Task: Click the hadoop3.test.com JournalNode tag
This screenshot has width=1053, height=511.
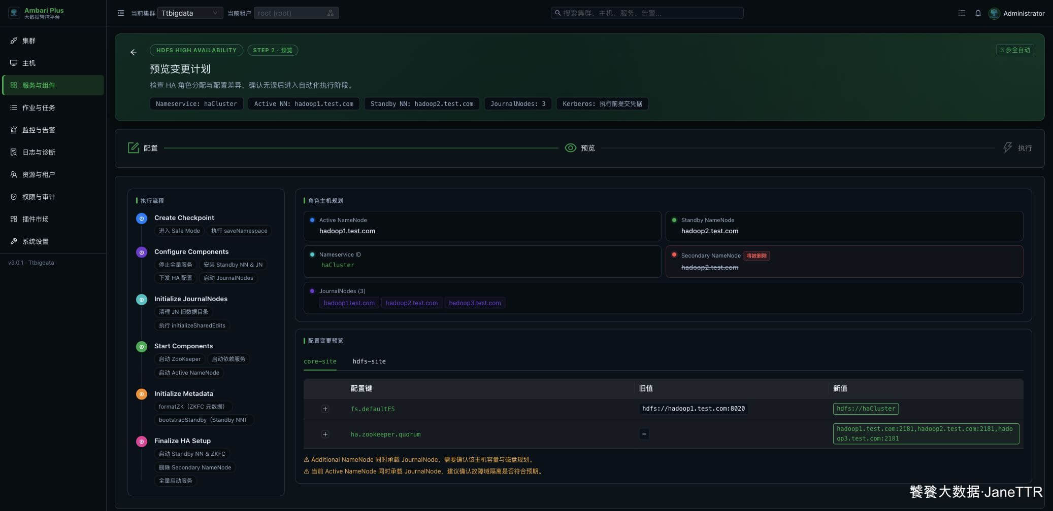Action: pos(475,303)
